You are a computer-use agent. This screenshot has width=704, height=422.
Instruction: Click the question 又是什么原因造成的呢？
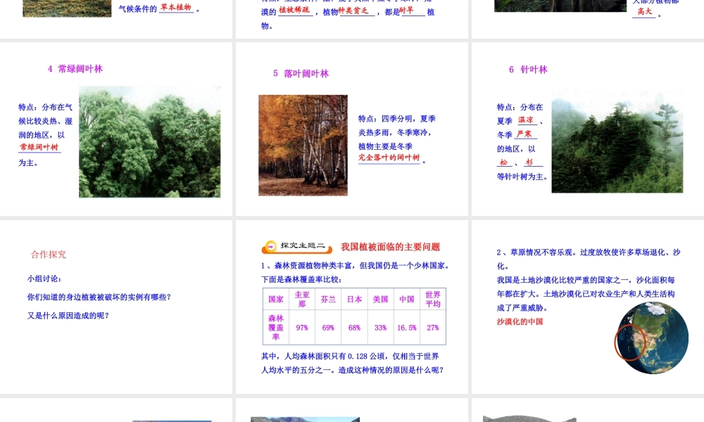click(x=68, y=315)
